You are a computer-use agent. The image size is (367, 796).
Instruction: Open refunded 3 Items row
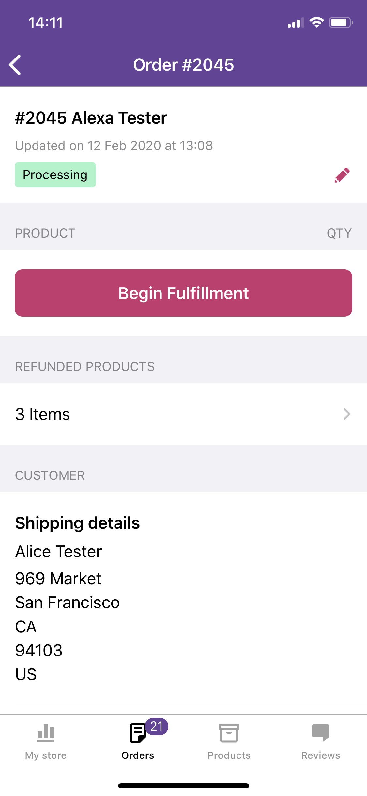[183, 414]
